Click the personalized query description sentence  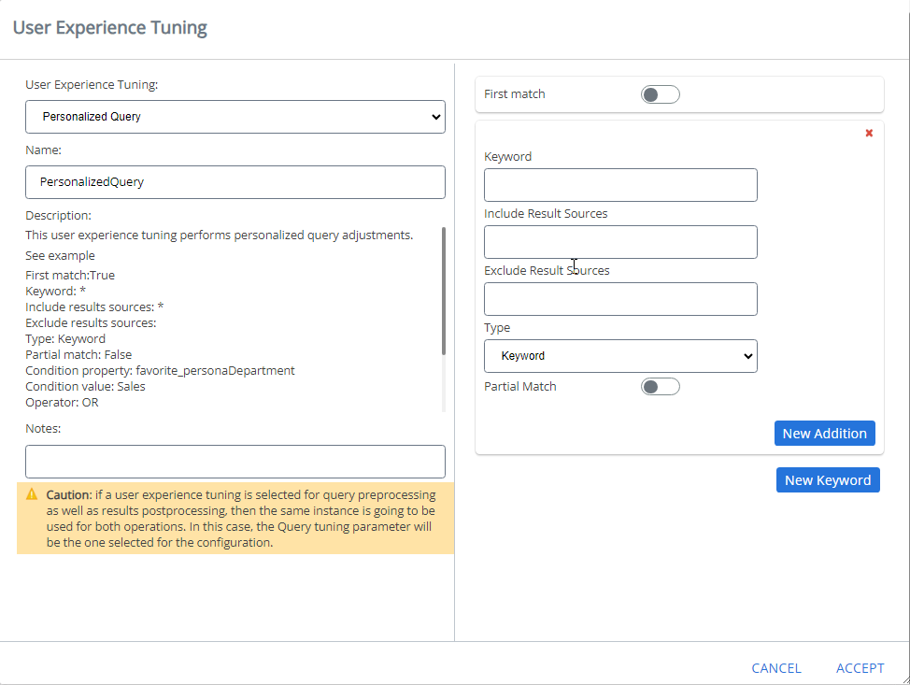(220, 235)
